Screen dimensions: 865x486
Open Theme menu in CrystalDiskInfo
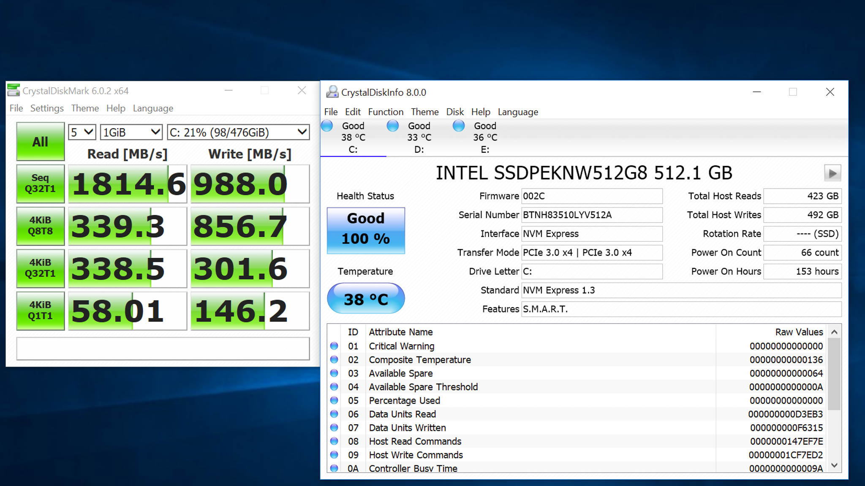point(424,112)
